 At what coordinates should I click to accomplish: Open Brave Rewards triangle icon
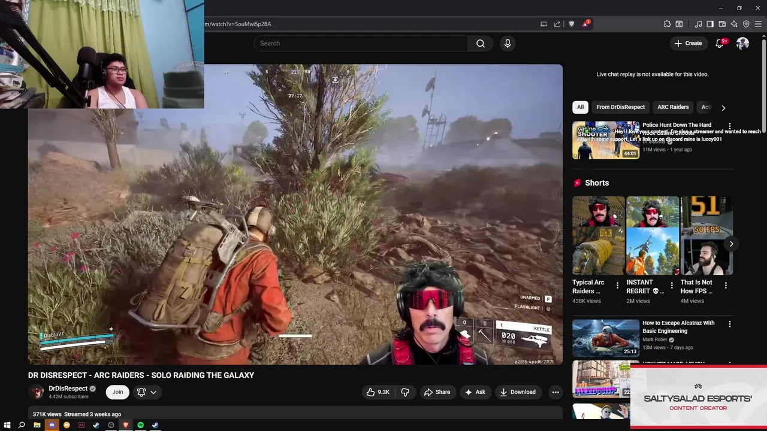coord(585,24)
